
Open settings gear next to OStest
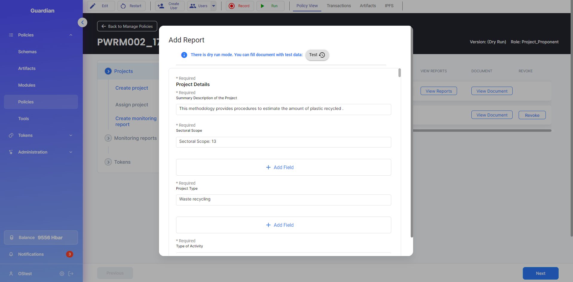pos(62,274)
